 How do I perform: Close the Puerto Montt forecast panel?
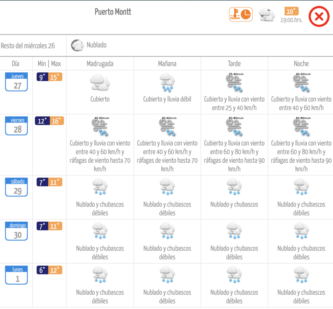tap(319, 17)
